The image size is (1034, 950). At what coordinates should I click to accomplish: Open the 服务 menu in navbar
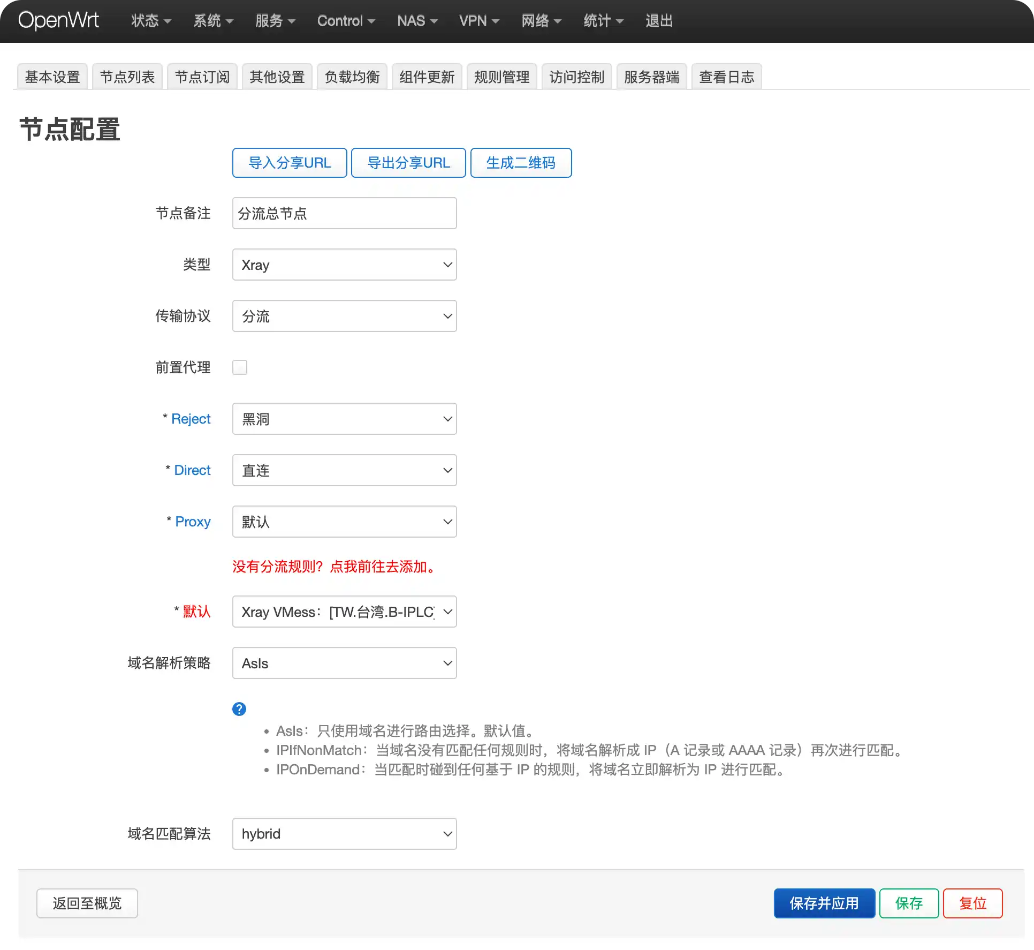(x=275, y=21)
